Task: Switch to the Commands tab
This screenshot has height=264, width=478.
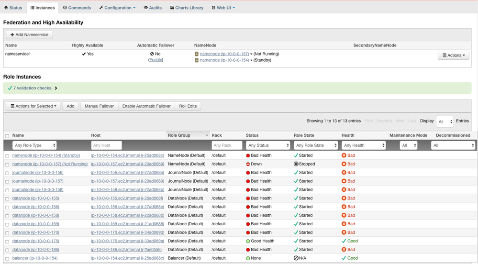Action: pos(77,8)
